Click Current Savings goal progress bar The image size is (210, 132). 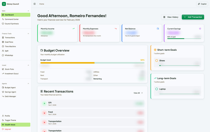[x=184, y=39]
